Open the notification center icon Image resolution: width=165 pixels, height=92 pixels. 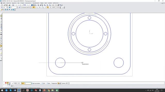(162, 90)
